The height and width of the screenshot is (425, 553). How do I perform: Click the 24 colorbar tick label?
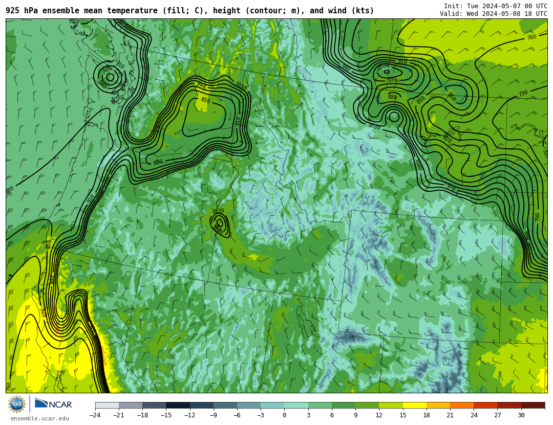pyautogui.click(x=474, y=415)
